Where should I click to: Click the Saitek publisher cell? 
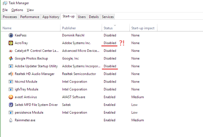coord(66,105)
